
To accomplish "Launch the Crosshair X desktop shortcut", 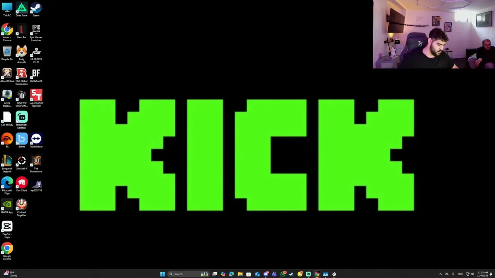I will [22, 163].
